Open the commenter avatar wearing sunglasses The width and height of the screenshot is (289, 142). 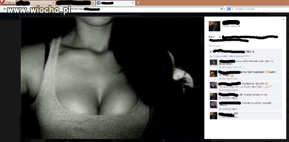tap(213, 74)
